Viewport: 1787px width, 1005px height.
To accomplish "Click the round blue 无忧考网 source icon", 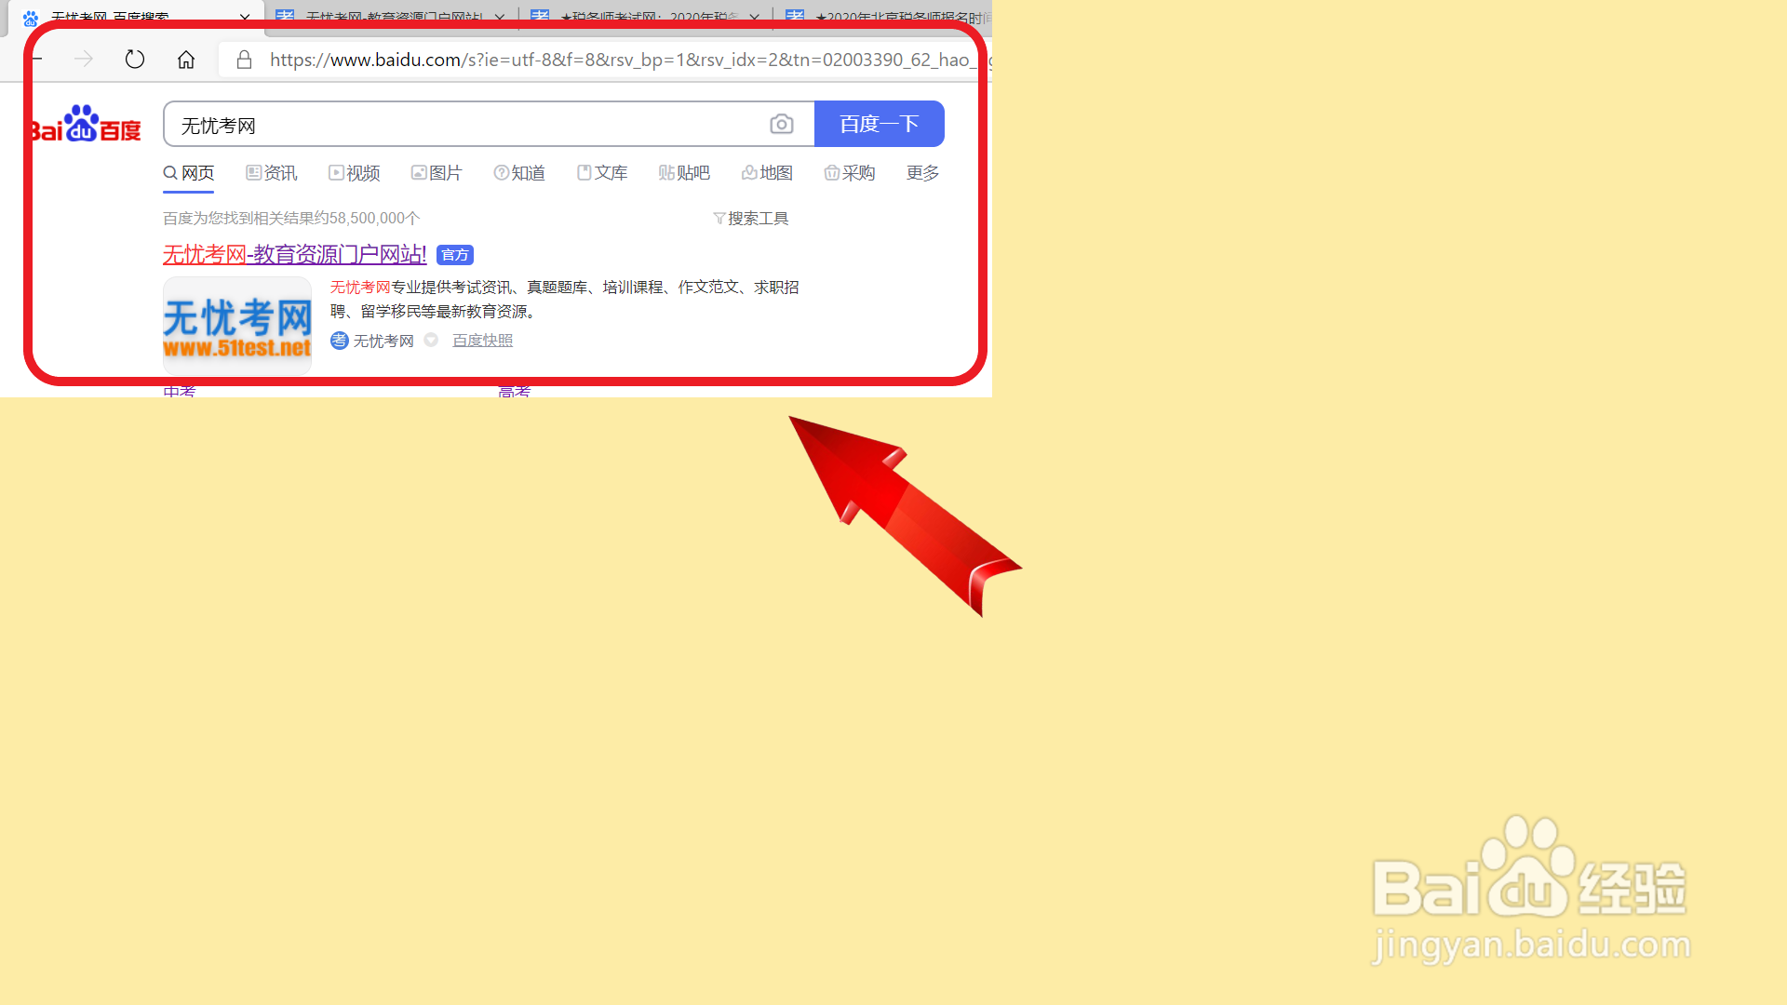I will click(340, 341).
